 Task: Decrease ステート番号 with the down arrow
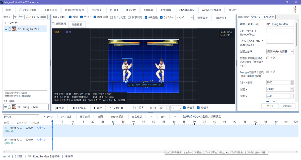click(x=292, y=84)
